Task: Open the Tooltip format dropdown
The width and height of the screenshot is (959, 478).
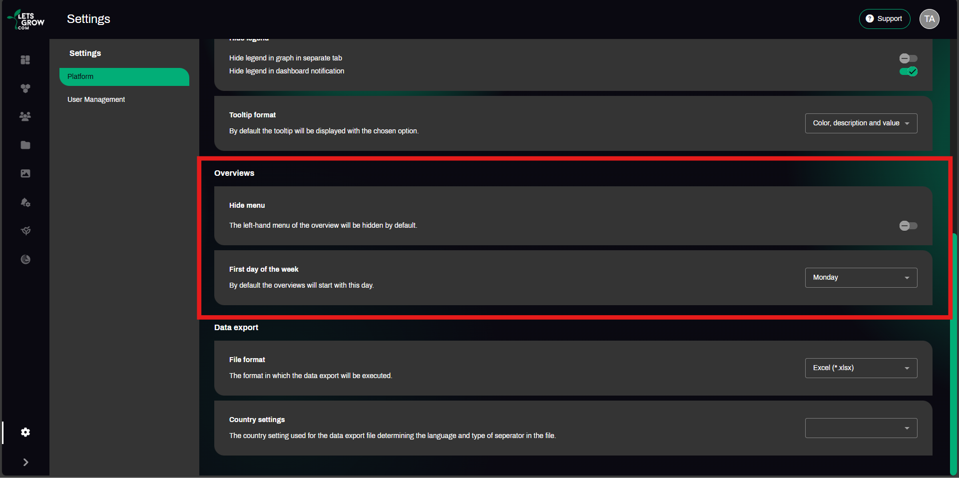Action: pos(861,123)
